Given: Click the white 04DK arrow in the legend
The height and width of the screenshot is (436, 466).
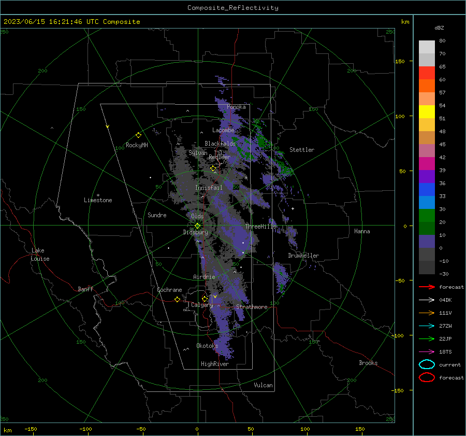Looking at the screenshot, I should [427, 300].
